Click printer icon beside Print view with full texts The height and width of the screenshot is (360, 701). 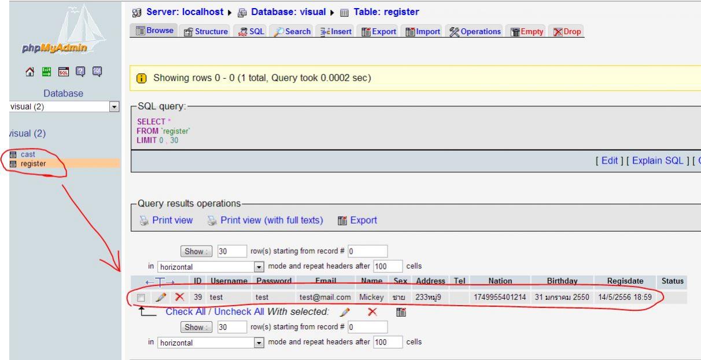tap(213, 220)
